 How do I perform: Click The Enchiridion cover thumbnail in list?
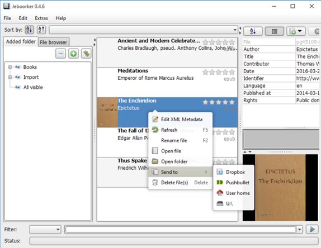pyautogui.click(x=107, y=112)
